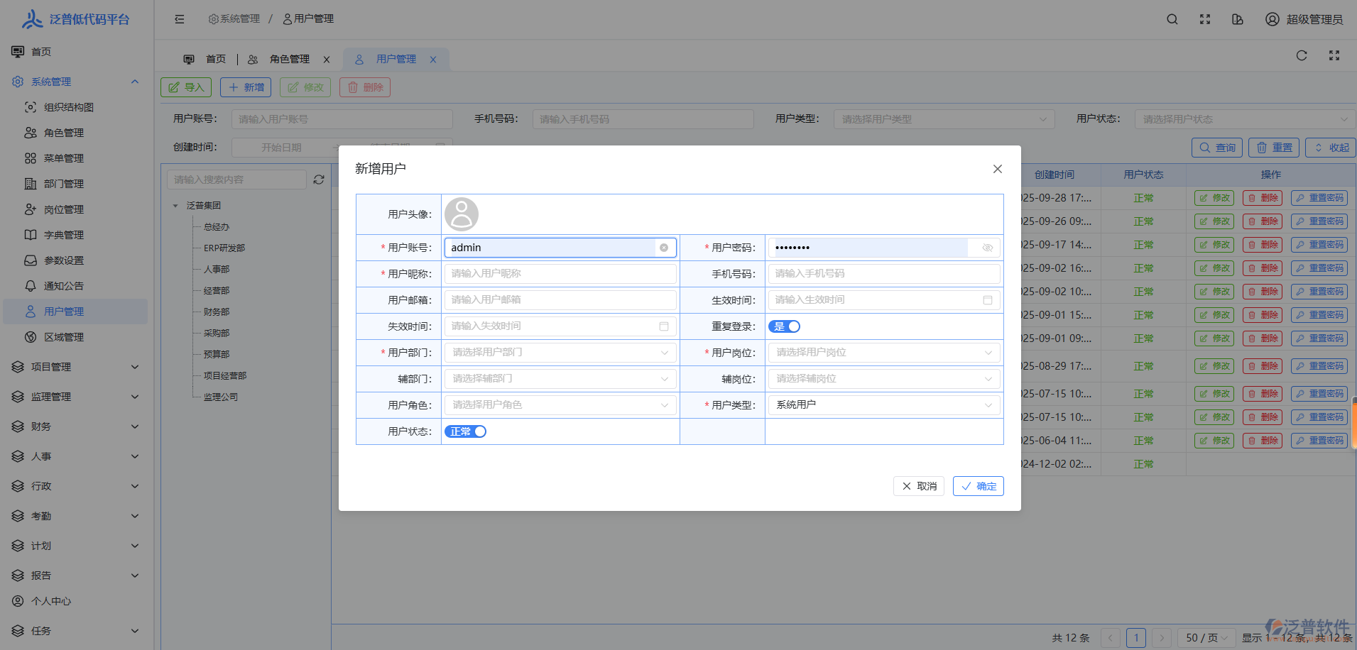Collapse the sidebar with the menu fold icon

pyautogui.click(x=180, y=19)
